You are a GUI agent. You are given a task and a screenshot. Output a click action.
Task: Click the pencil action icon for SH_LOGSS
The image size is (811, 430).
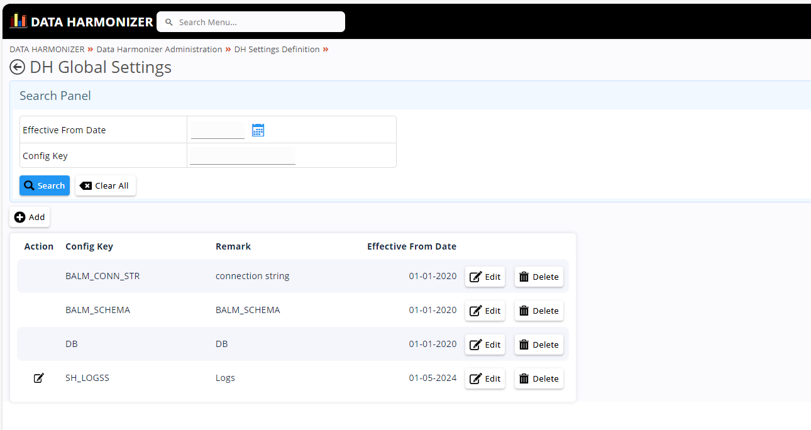[39, 378]
